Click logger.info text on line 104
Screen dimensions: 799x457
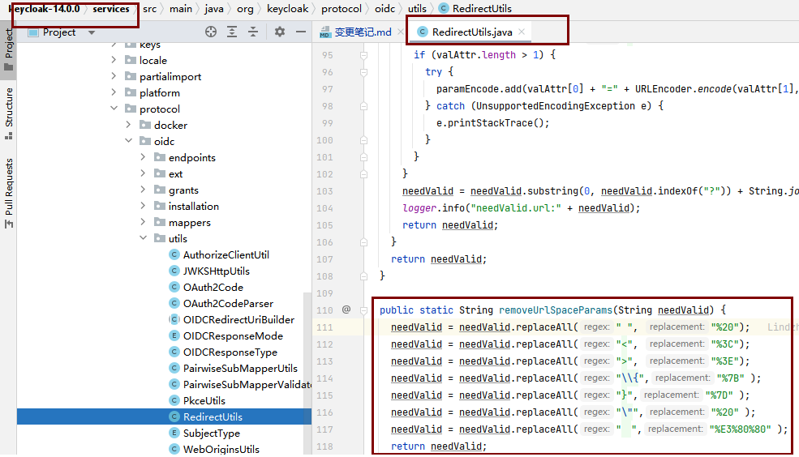pyautogui.click(x=433, y=208)
